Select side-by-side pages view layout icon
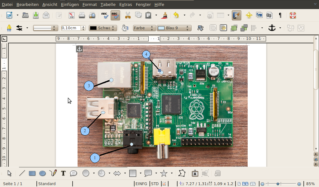This screenshot has width=319, height=187. coord(245,184)
